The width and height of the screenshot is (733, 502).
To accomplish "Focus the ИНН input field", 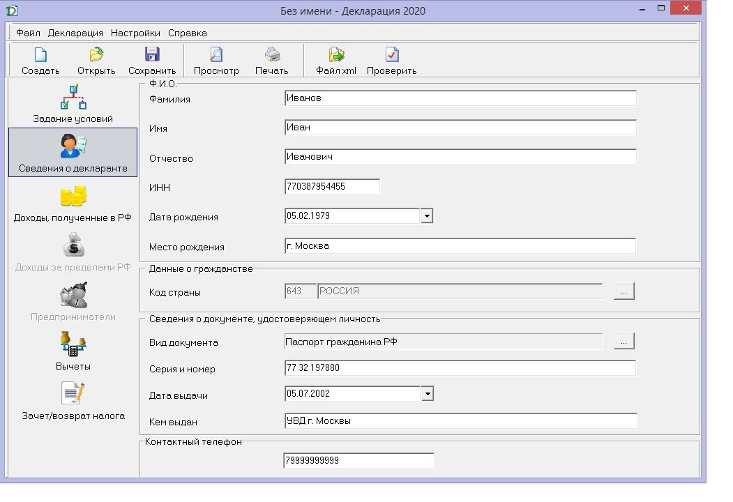I will [x=332, y=186].
